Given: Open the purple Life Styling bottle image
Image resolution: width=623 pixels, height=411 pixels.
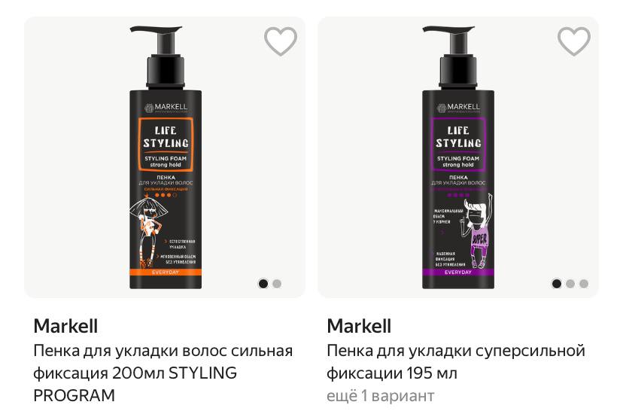Looking at the screenshot, I should click(x=458, y=157).
